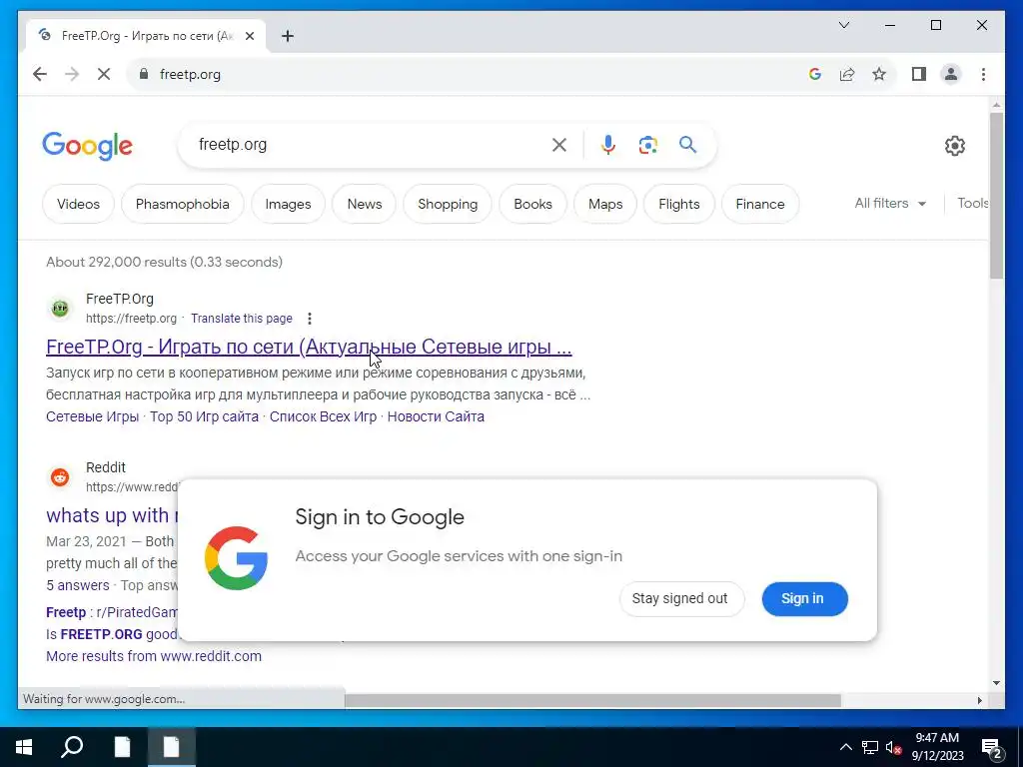Open the notification center
The width and height of the screenshot is (1023, 767).
point(992,748)
